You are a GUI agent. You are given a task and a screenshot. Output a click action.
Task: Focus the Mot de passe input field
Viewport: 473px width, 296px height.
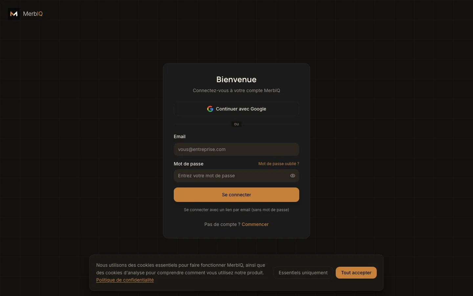click(x=236, y=176)
